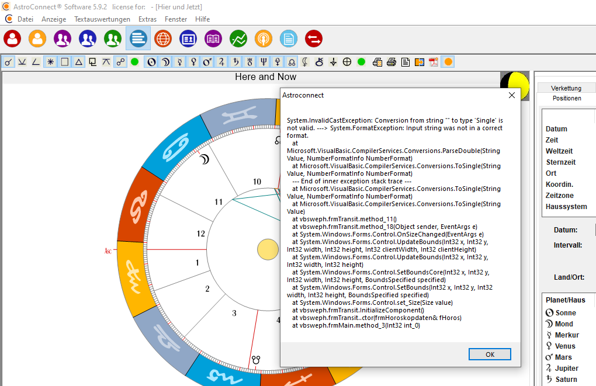Screen dimensions: 596x386
Task: Open the orange broadcast signal icon
Action: [264, 39]
